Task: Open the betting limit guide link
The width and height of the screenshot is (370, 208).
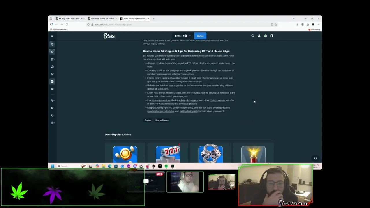Action: point(188,111)
